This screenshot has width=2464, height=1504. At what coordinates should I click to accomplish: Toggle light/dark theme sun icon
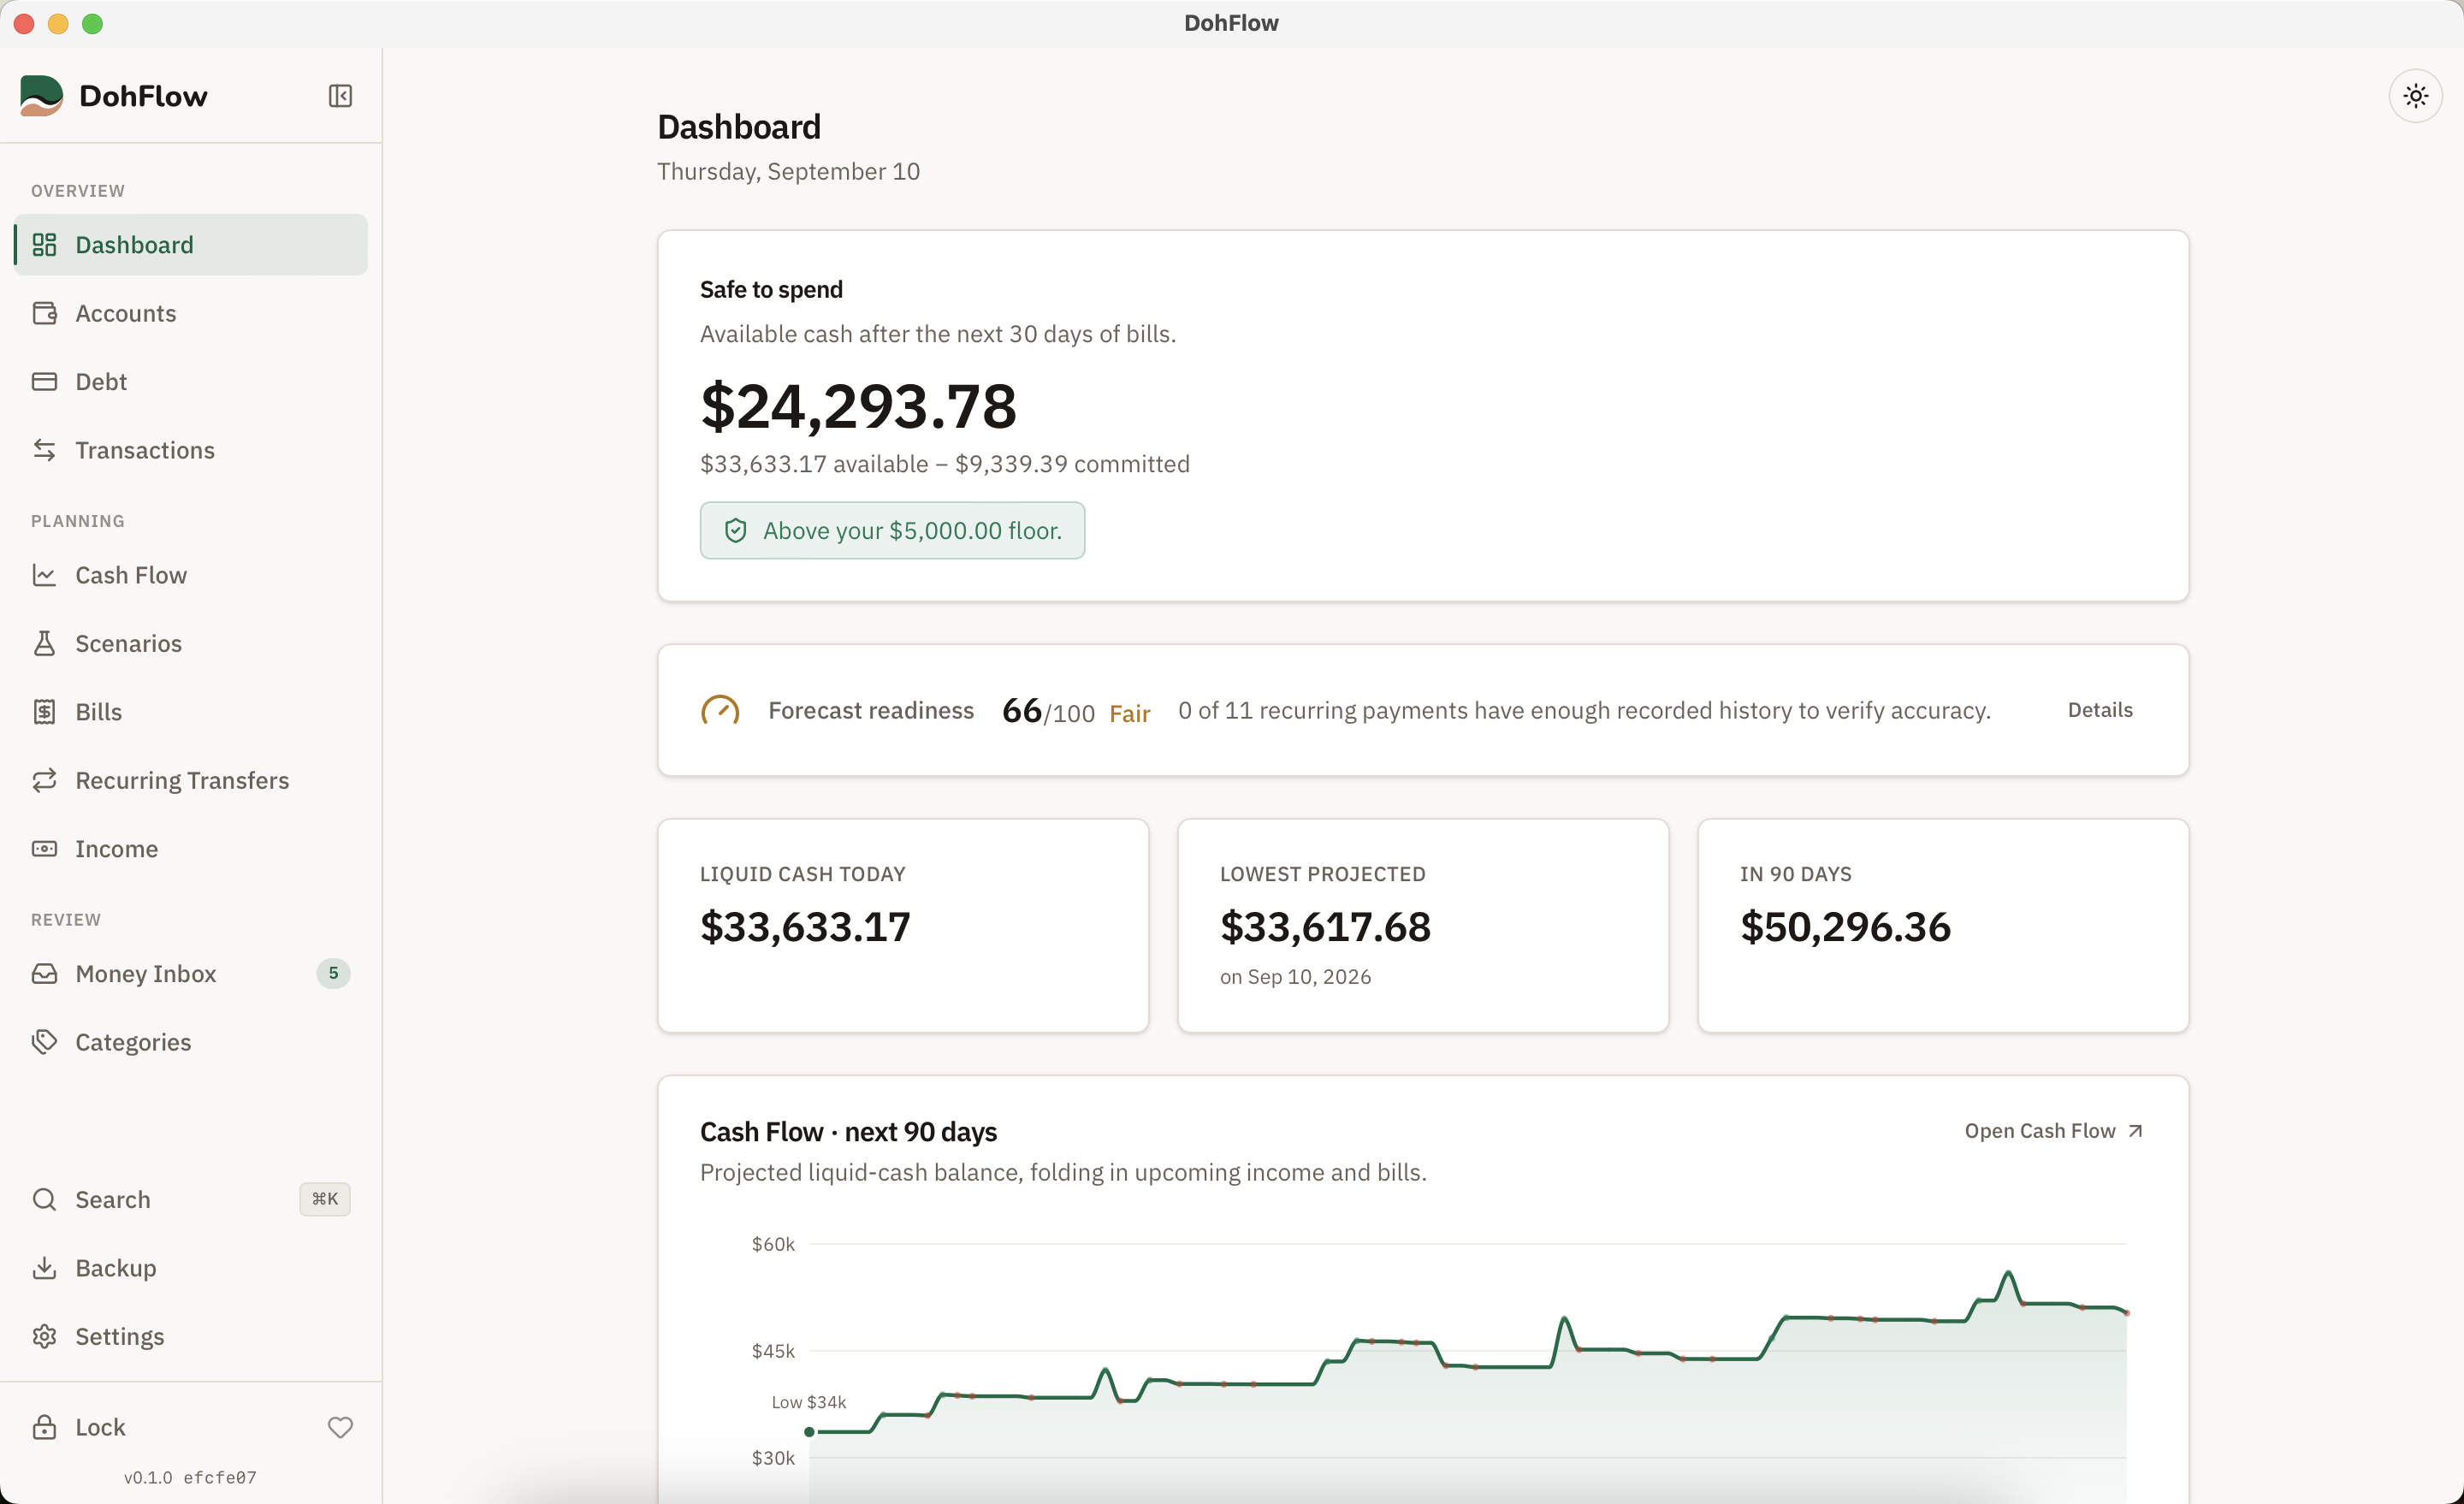pyautogui.click(x=2415, y=96)
